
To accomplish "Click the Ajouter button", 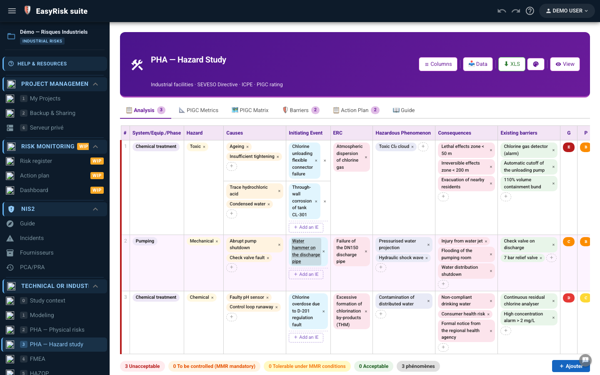I will (x=571, y=366).
